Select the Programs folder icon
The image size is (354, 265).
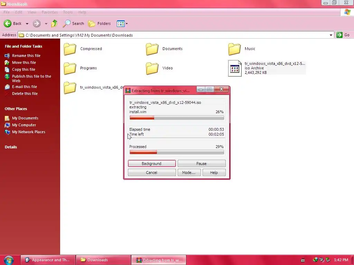pos(70,68)
